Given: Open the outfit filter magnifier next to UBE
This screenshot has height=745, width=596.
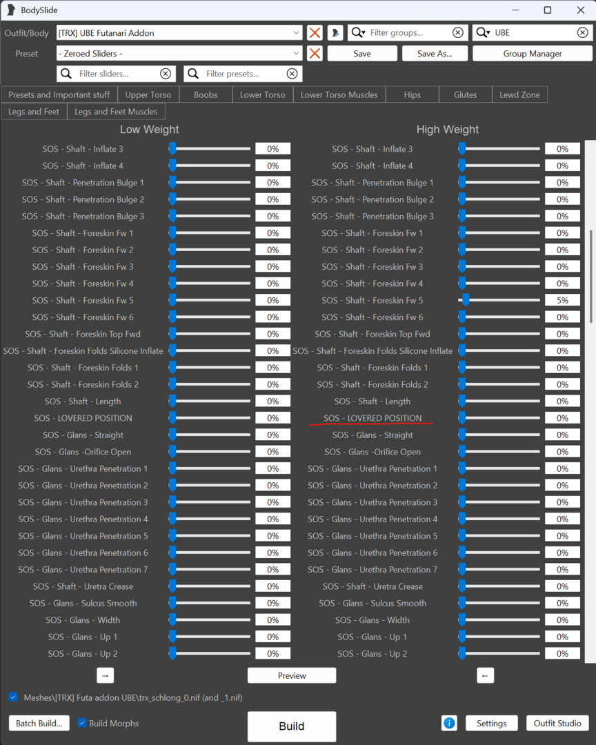Looking at the screenshot, I should coord(483,33).
